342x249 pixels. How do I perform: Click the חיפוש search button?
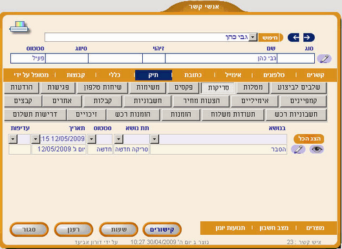click(x=270, y=37)
